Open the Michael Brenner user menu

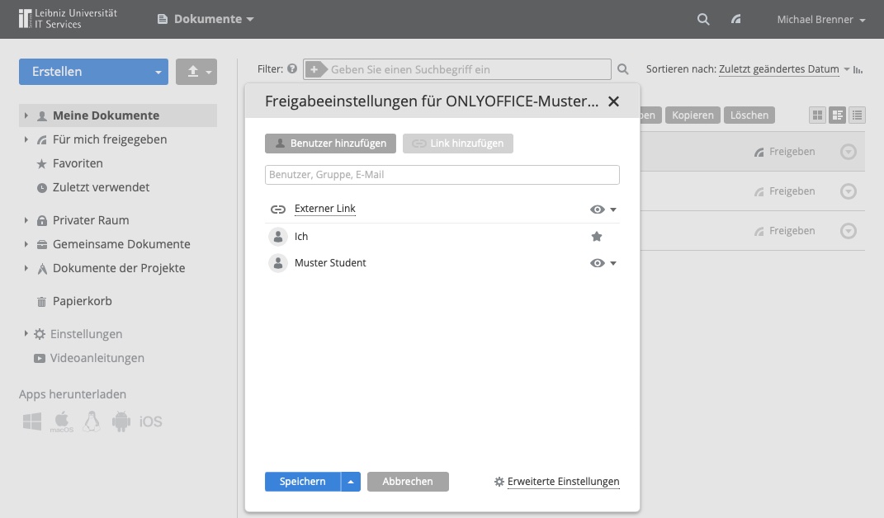point(820,20)
